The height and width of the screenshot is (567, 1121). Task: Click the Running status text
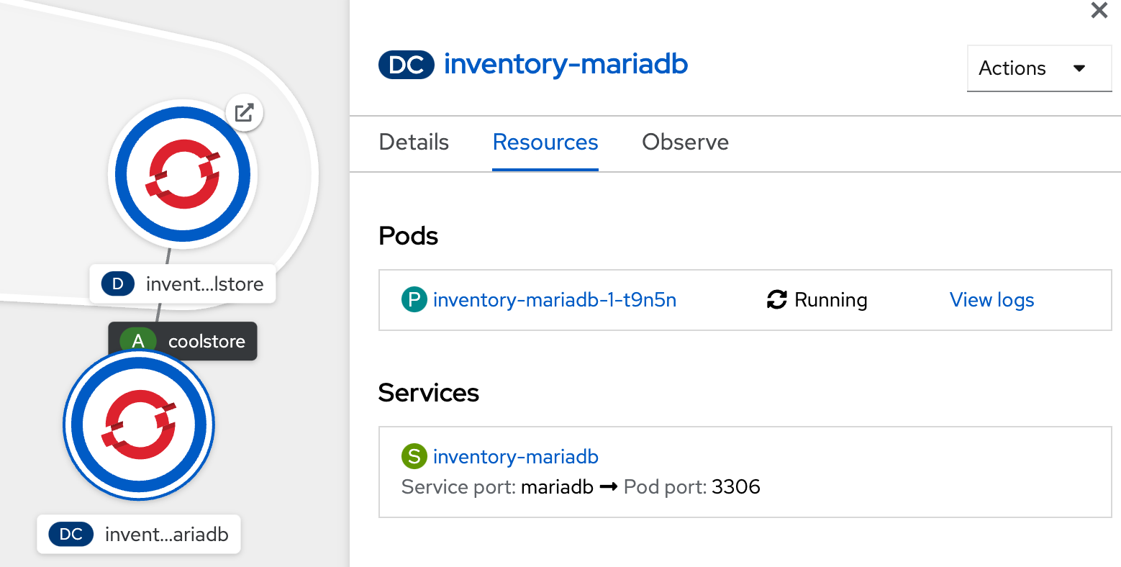[x=831, y=300]
